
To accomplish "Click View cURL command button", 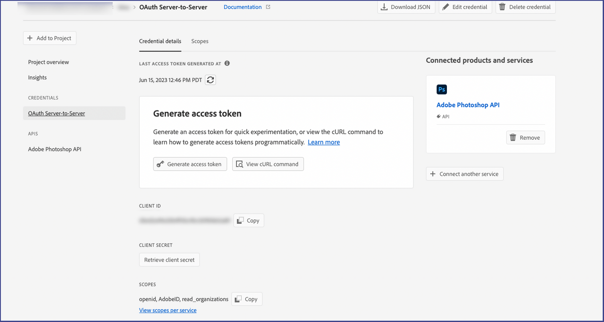I will tap(268, 164).
